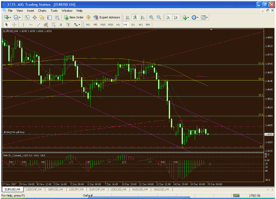
Task: Switch to Candlesticks chart display
Action: pos(135,17)
